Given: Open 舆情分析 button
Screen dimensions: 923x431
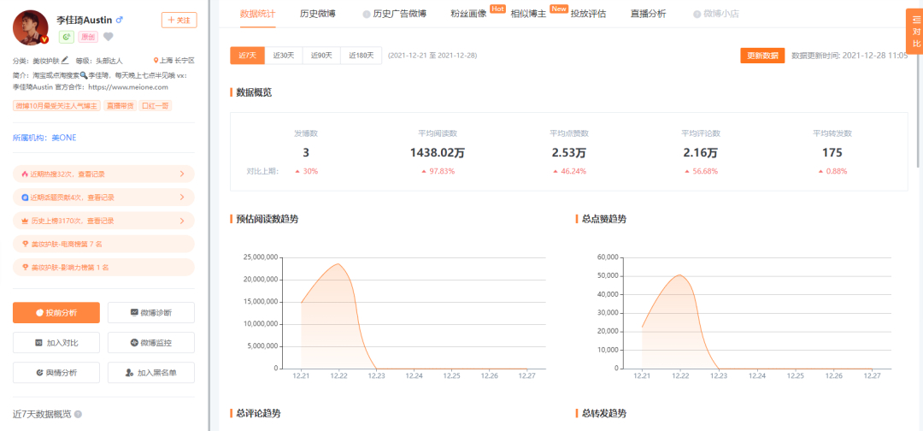Looking at the screenshot, I should (x=56, y=373).
